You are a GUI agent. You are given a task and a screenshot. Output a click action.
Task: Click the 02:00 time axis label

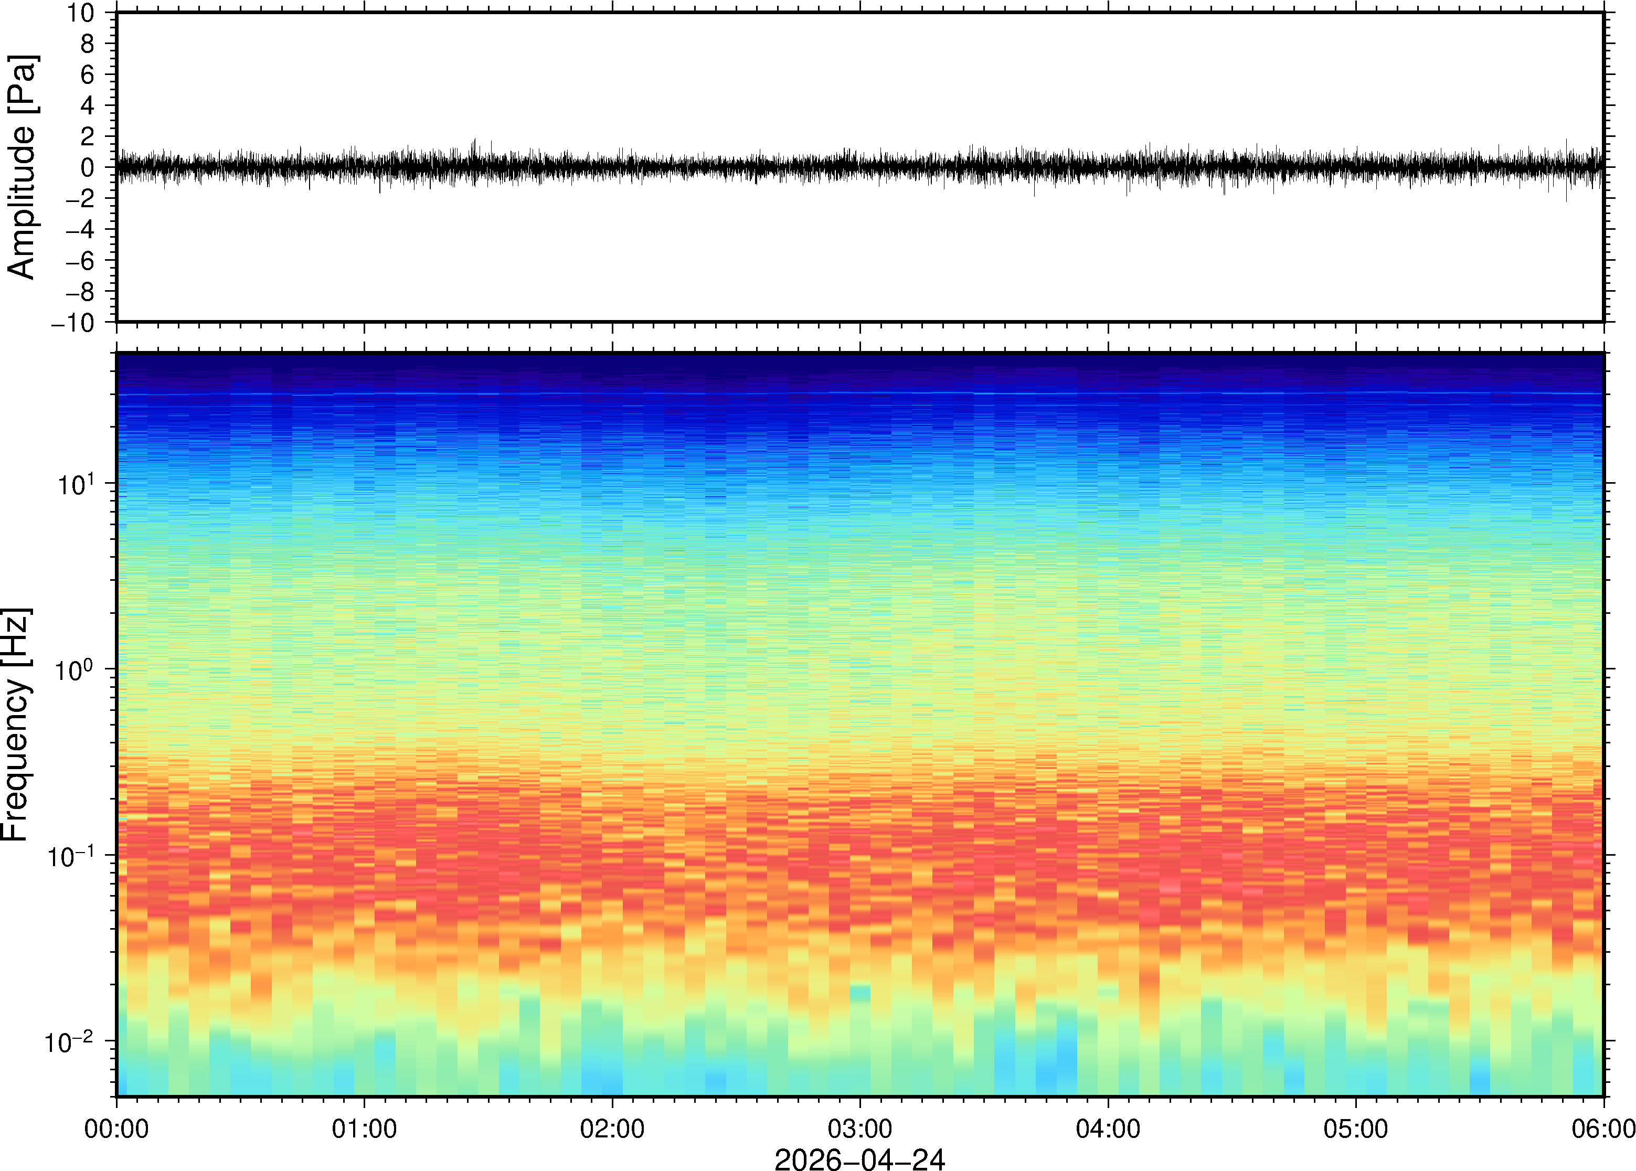pos(612,1129)
